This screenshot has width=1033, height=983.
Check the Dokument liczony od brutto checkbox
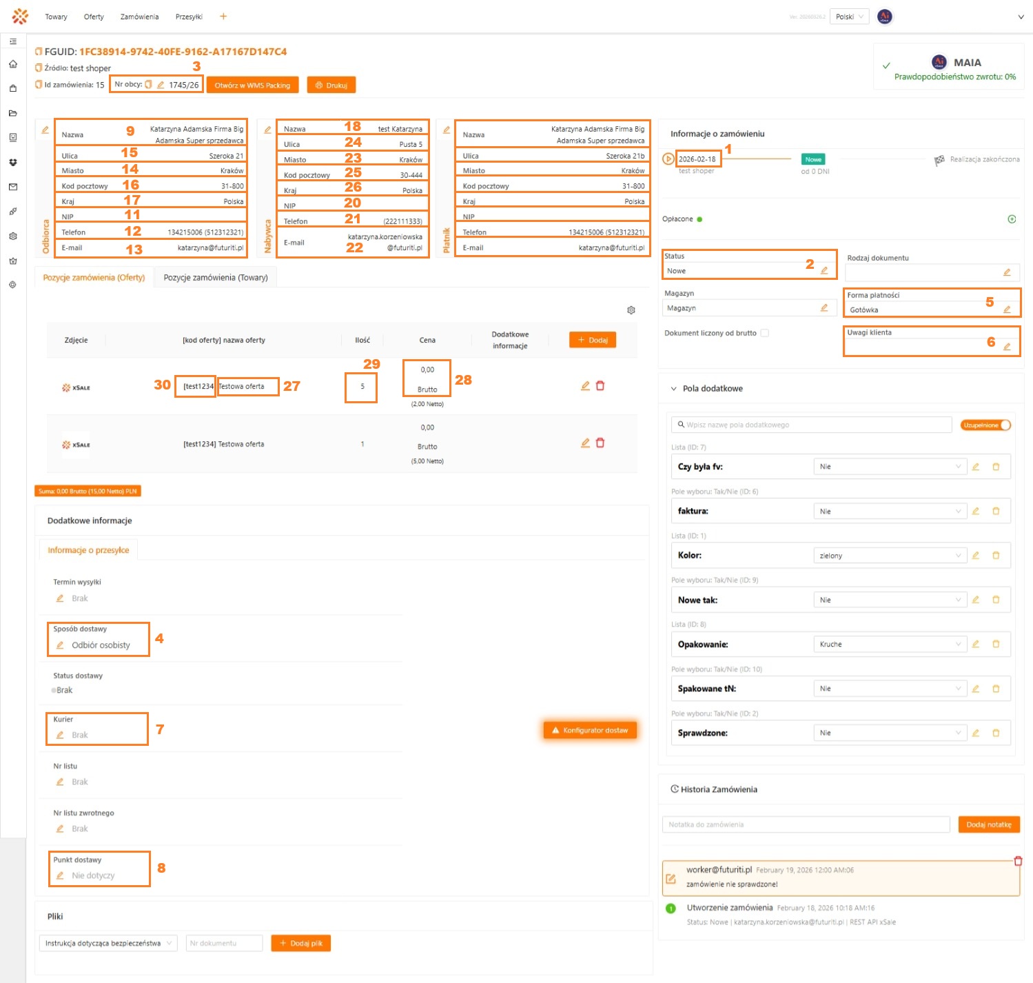coord(764,333)
